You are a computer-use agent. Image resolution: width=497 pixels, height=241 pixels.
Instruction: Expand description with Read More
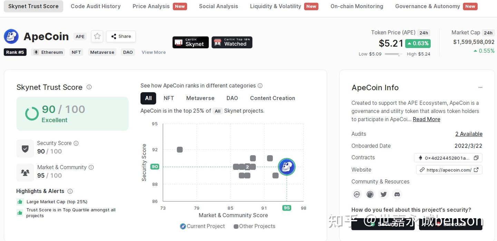[426, 119]
